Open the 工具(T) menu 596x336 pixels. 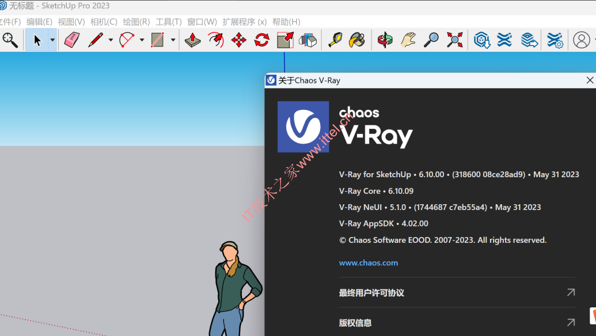[x=168, y=22]
